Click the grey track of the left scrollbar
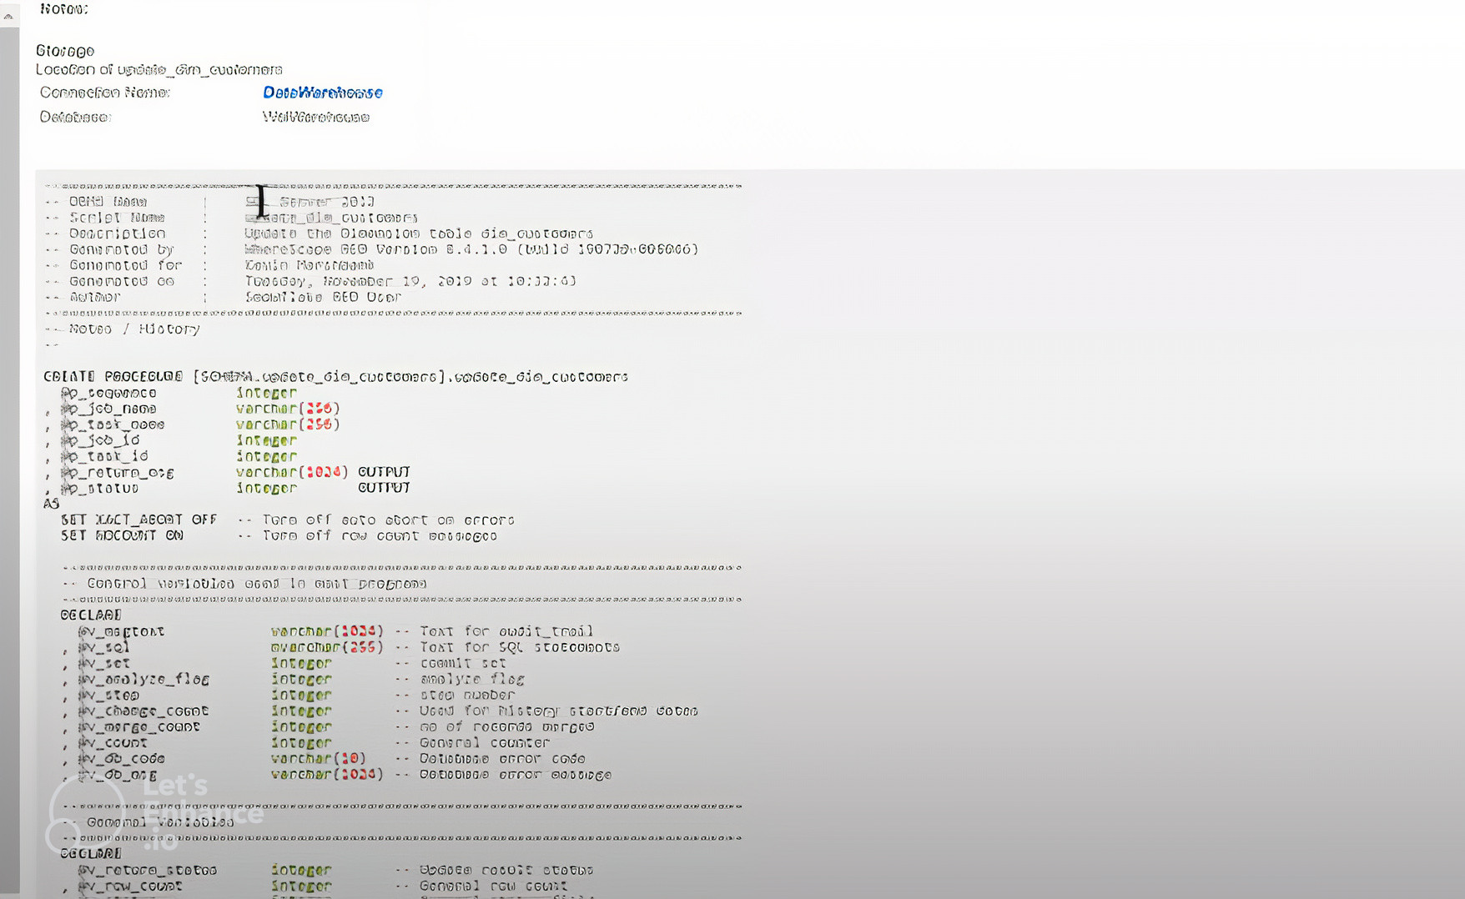 [x=9, y=459]
